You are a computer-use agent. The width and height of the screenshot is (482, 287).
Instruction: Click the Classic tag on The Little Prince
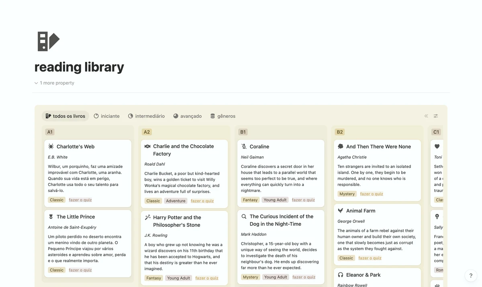(57, 270)
